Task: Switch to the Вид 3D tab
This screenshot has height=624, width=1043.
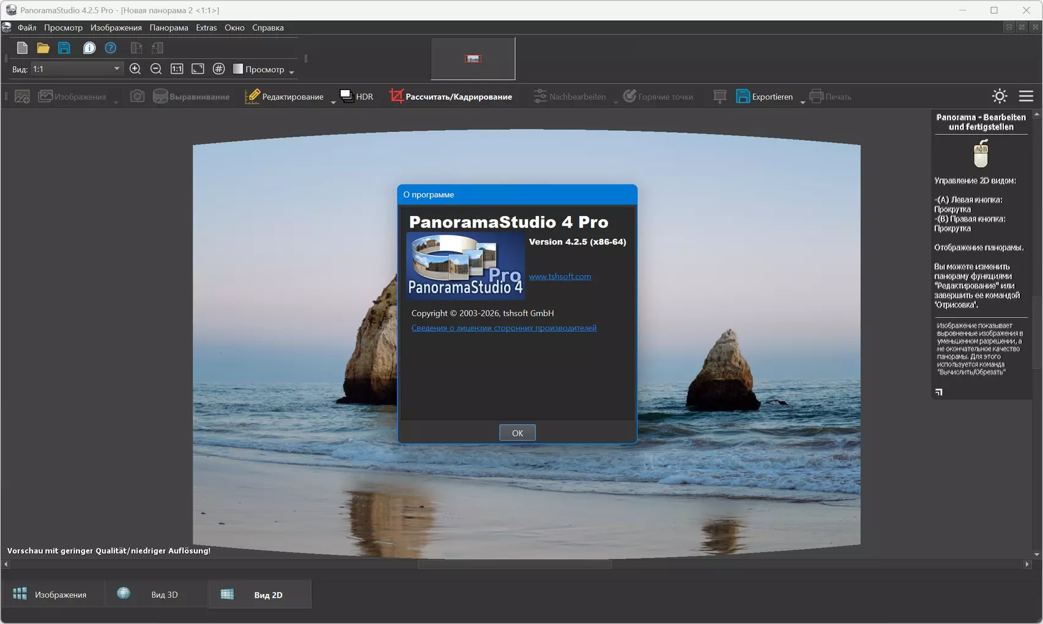Action: tap(155, 594)
